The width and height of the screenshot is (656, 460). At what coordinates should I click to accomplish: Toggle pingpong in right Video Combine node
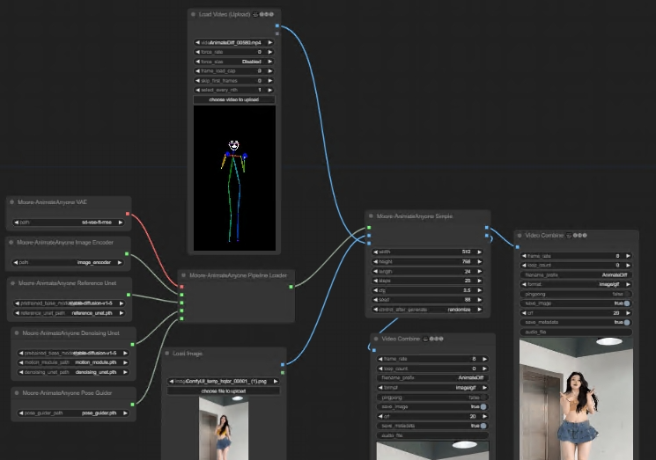click(577, 294)
